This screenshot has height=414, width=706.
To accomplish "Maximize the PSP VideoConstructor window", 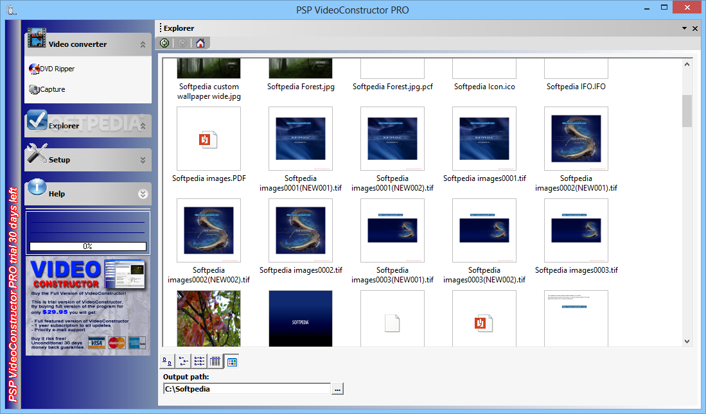I will [x=664, y=8].
